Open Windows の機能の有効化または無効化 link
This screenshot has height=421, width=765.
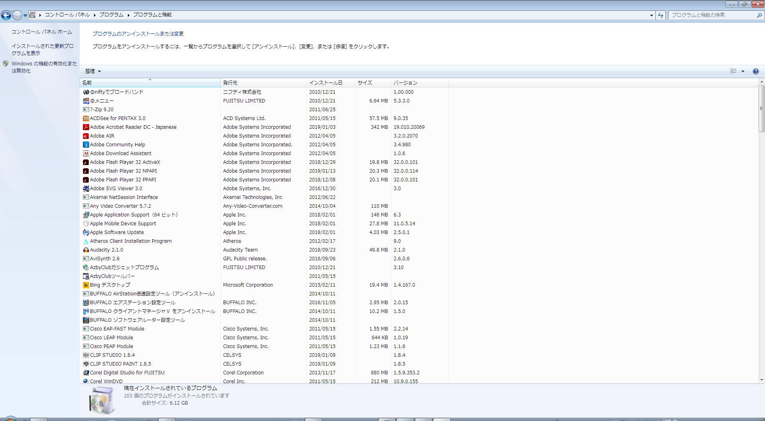click(x=44, y=67)
